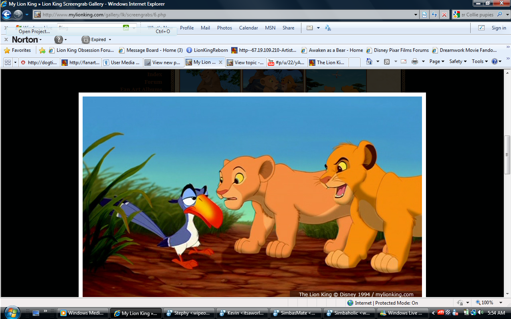Click the address bar URL field
Image resolution: width=511 pixels, height=319 pixels.
(224, 15)
